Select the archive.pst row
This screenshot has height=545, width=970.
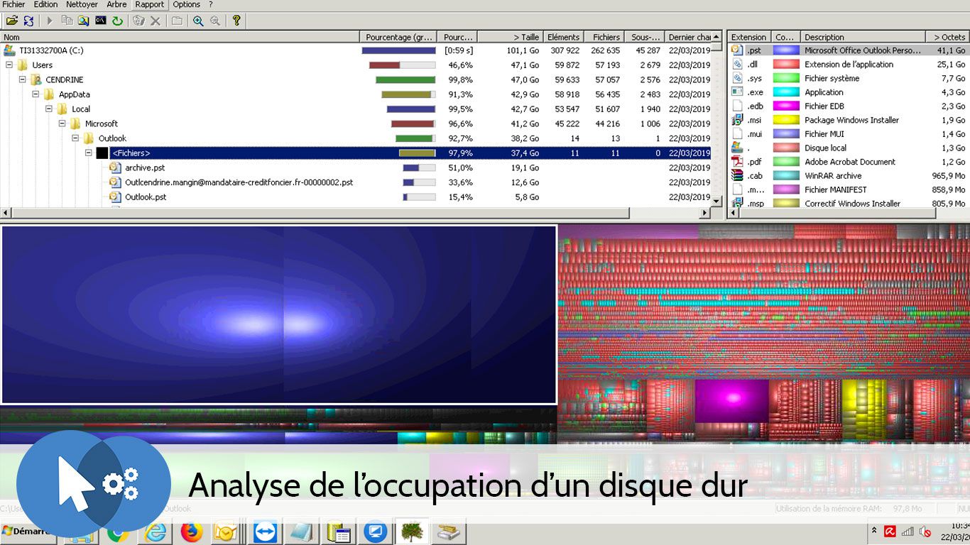(355, 167)
